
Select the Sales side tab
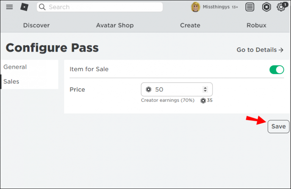coord(11,82)
